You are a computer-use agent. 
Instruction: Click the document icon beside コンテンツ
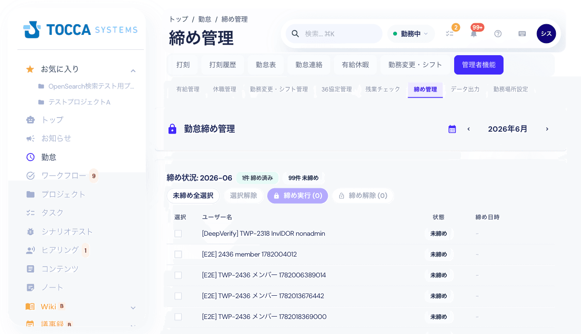[31, 269]
